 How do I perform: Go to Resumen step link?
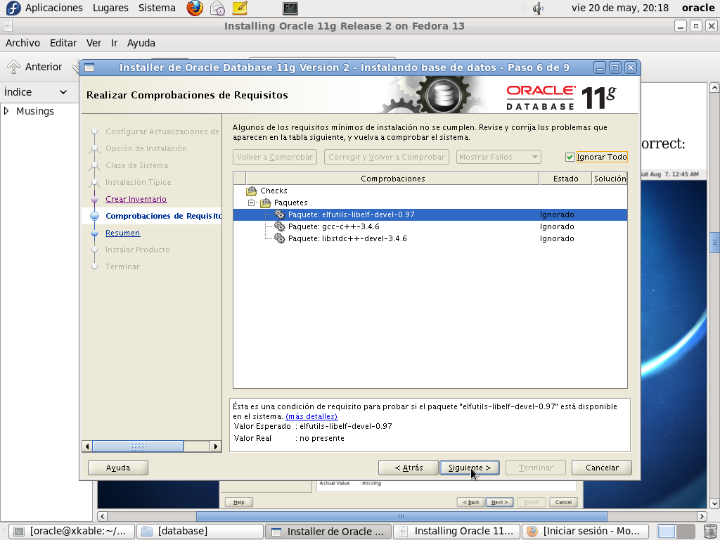click(122, 233)
